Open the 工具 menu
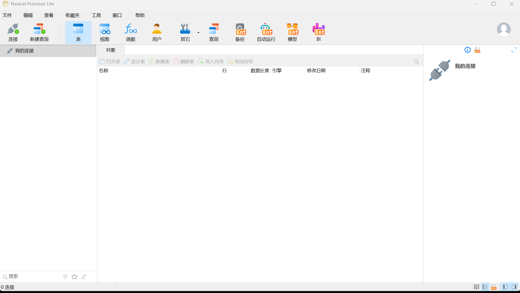The height and width of the screenshot is (293, 520). [96, 15]
